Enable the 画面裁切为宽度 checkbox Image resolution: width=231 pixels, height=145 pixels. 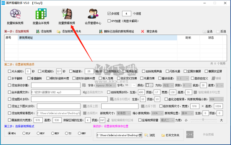pos(9,120)
